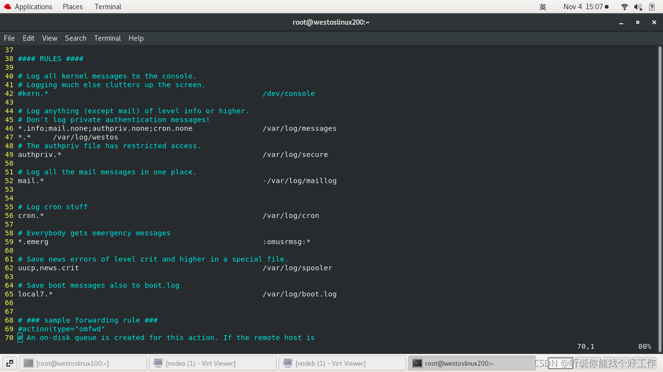
Task: Click the ':omusrmsg:*' action text
Action: click(286, 242)
